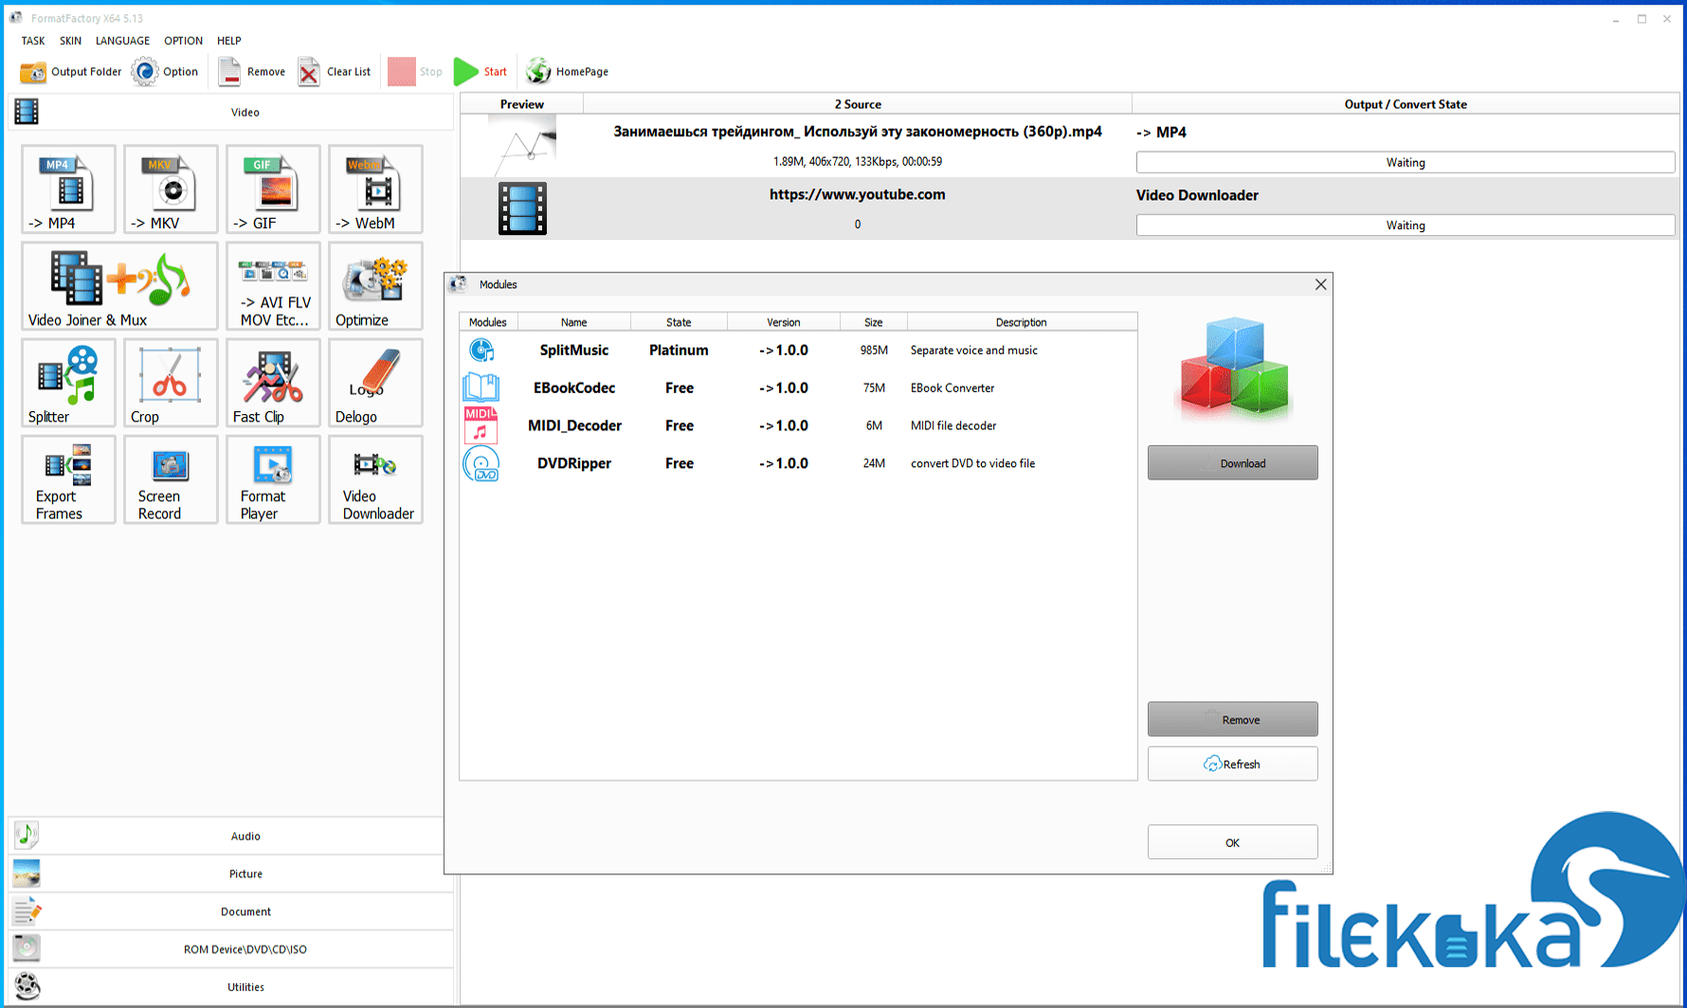Open the Splitter tool
Viewport: 1687px width, 1008px height.
point(68,382)
